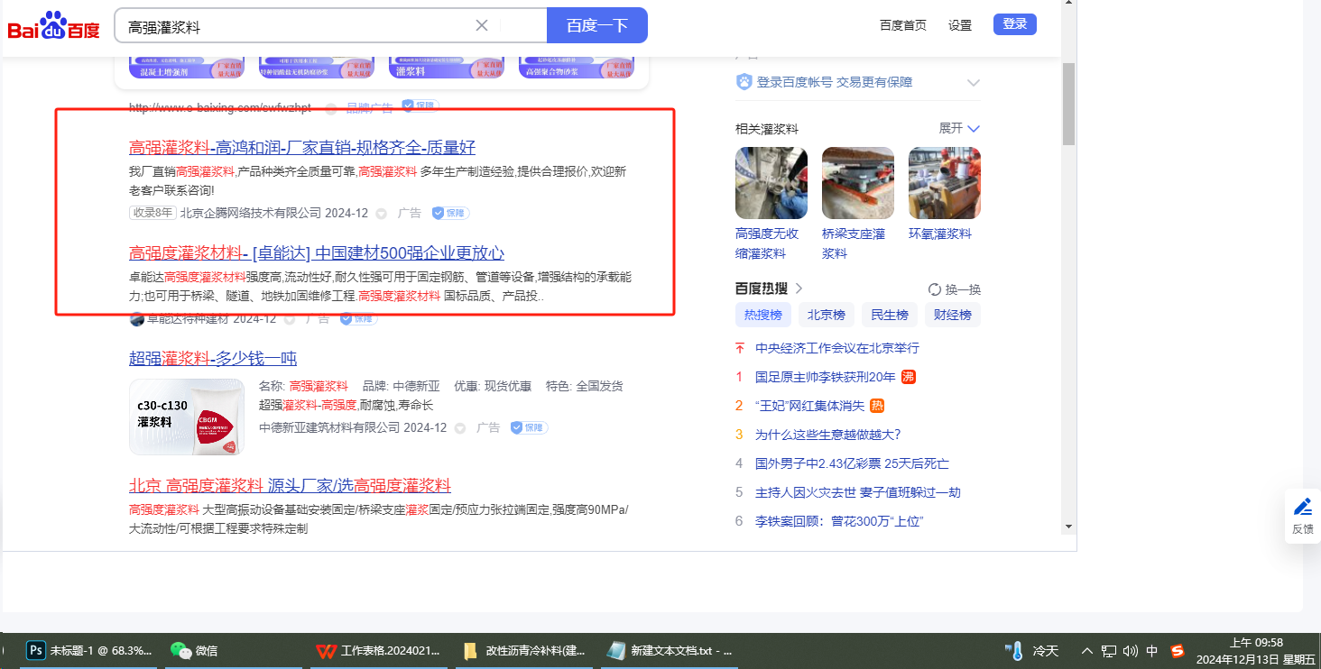Click the page scrollbar up arrow

pyautogui.click(x=1068, y=4)
